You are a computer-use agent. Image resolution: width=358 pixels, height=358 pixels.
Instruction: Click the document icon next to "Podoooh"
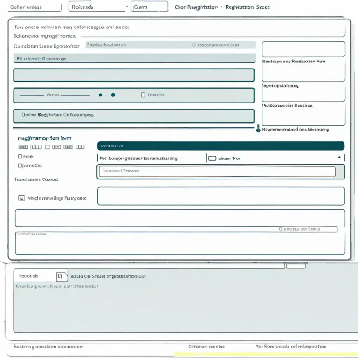coord(62,276)
